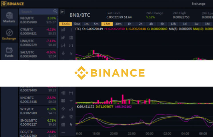Set chart interval to 1h
Image resolution: width=213 pixels, height=137 pixels.
[x=130, y=24]
